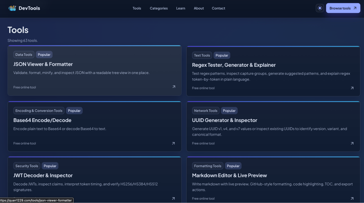This screenshot has width=364, height=203.
Task: Click arrow icon on Markdown Editor card
Action: [352, 198]
